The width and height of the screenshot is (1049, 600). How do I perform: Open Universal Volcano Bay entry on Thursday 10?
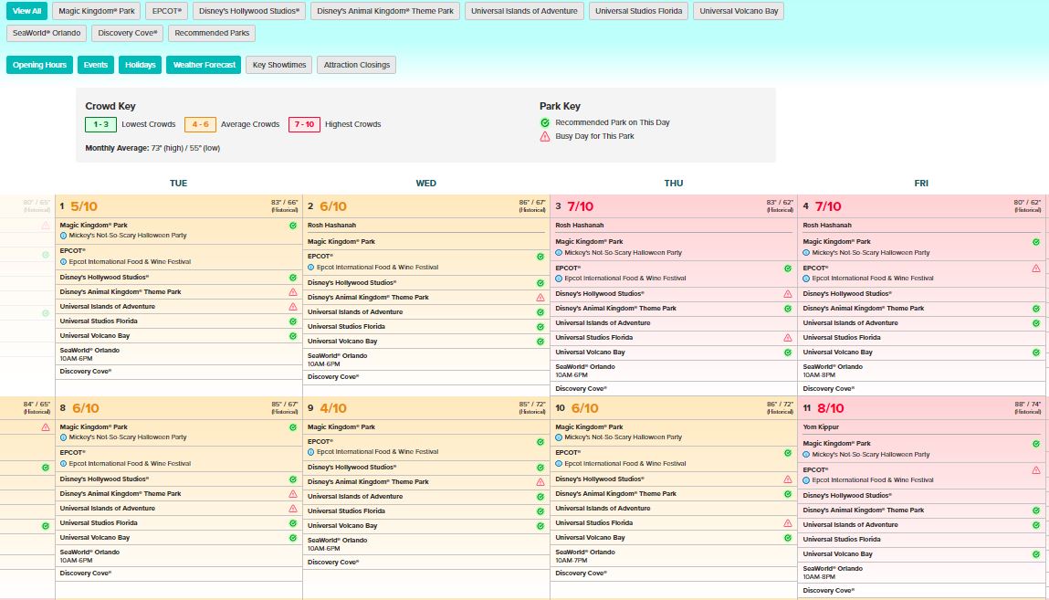click(x=590, y=538)
